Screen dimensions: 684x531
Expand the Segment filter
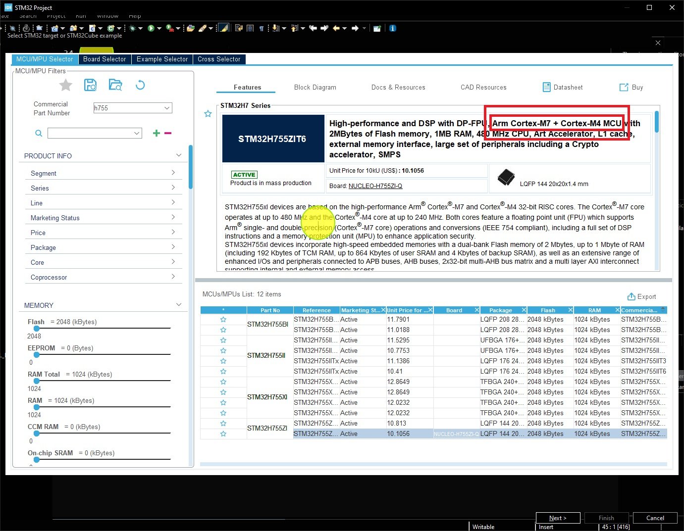coord(103,173)
